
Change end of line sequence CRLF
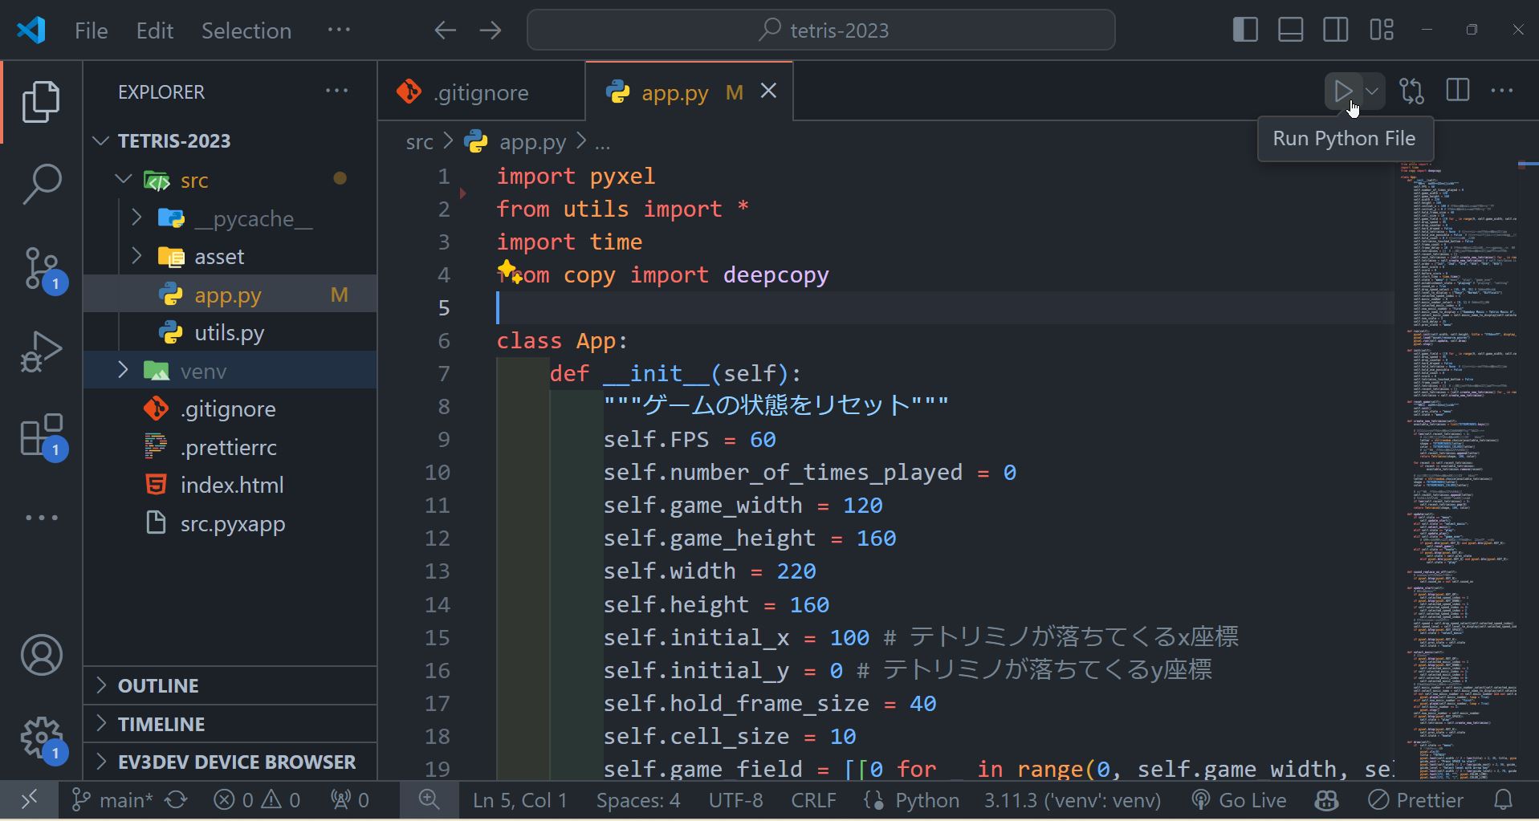click(x=813, y=800)
